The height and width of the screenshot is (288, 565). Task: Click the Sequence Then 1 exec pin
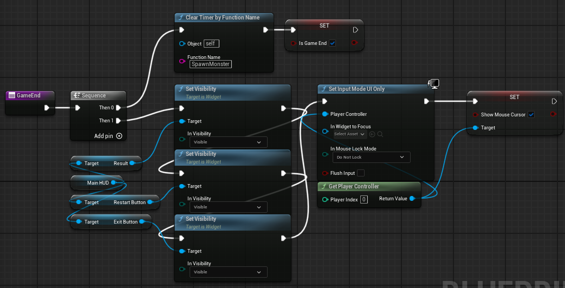(x=118, y=121)
